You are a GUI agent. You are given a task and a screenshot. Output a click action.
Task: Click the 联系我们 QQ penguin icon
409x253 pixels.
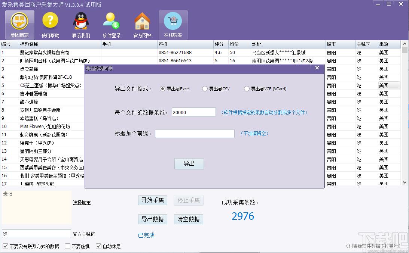[81, 25]
